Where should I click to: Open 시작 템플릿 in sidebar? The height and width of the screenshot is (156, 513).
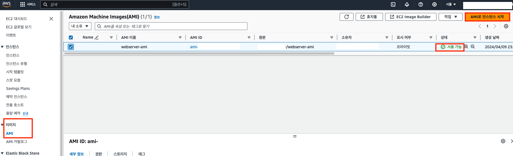coord(15,72)
